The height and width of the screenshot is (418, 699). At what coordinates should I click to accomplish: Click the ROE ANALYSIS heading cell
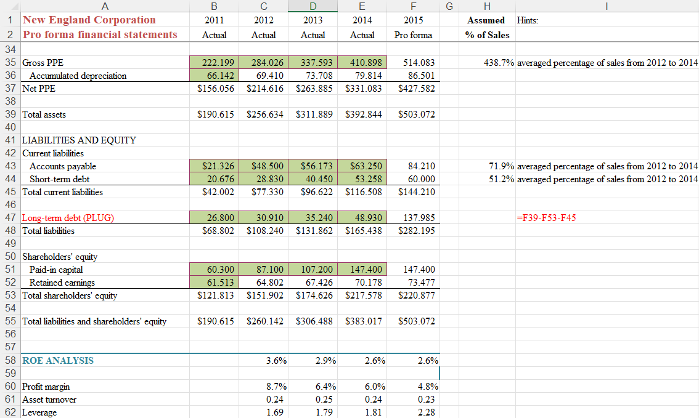[57, 361]
